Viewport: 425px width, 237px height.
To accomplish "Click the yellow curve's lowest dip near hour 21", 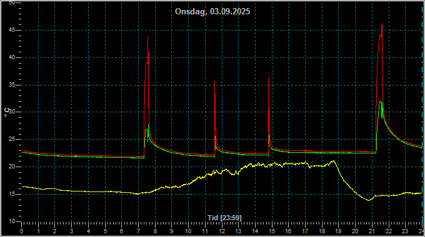I will click(x=369, y=200).
